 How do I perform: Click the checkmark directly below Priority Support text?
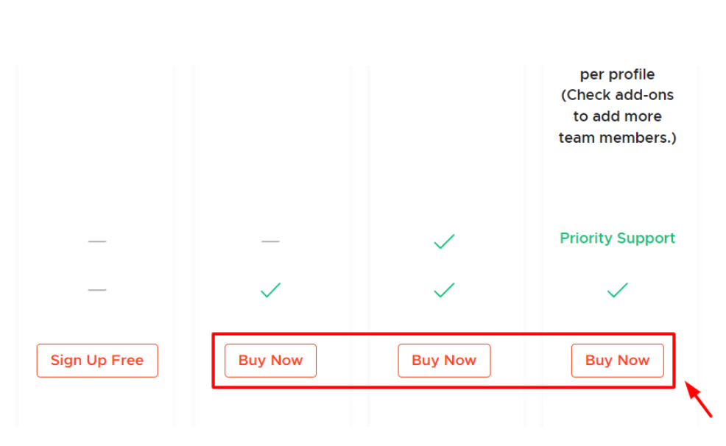[617, 290]
